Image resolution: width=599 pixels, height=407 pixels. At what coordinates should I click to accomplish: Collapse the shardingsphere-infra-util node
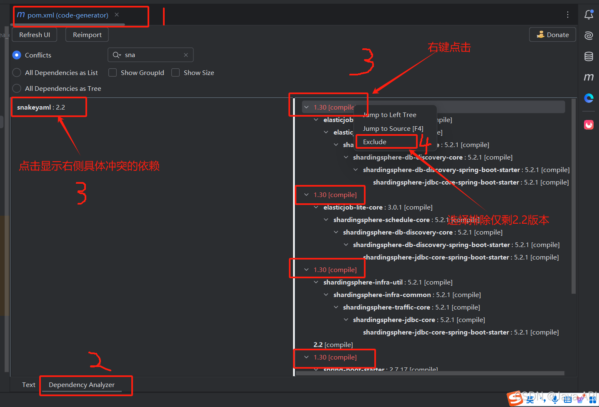click(x=316, y=282)
